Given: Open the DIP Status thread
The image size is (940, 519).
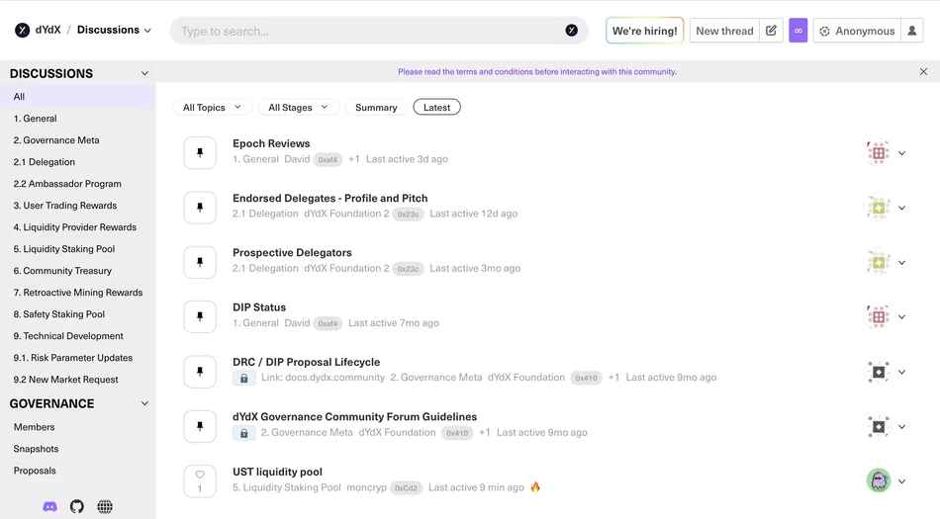Looking at the screenshot, I should point(259,307).
